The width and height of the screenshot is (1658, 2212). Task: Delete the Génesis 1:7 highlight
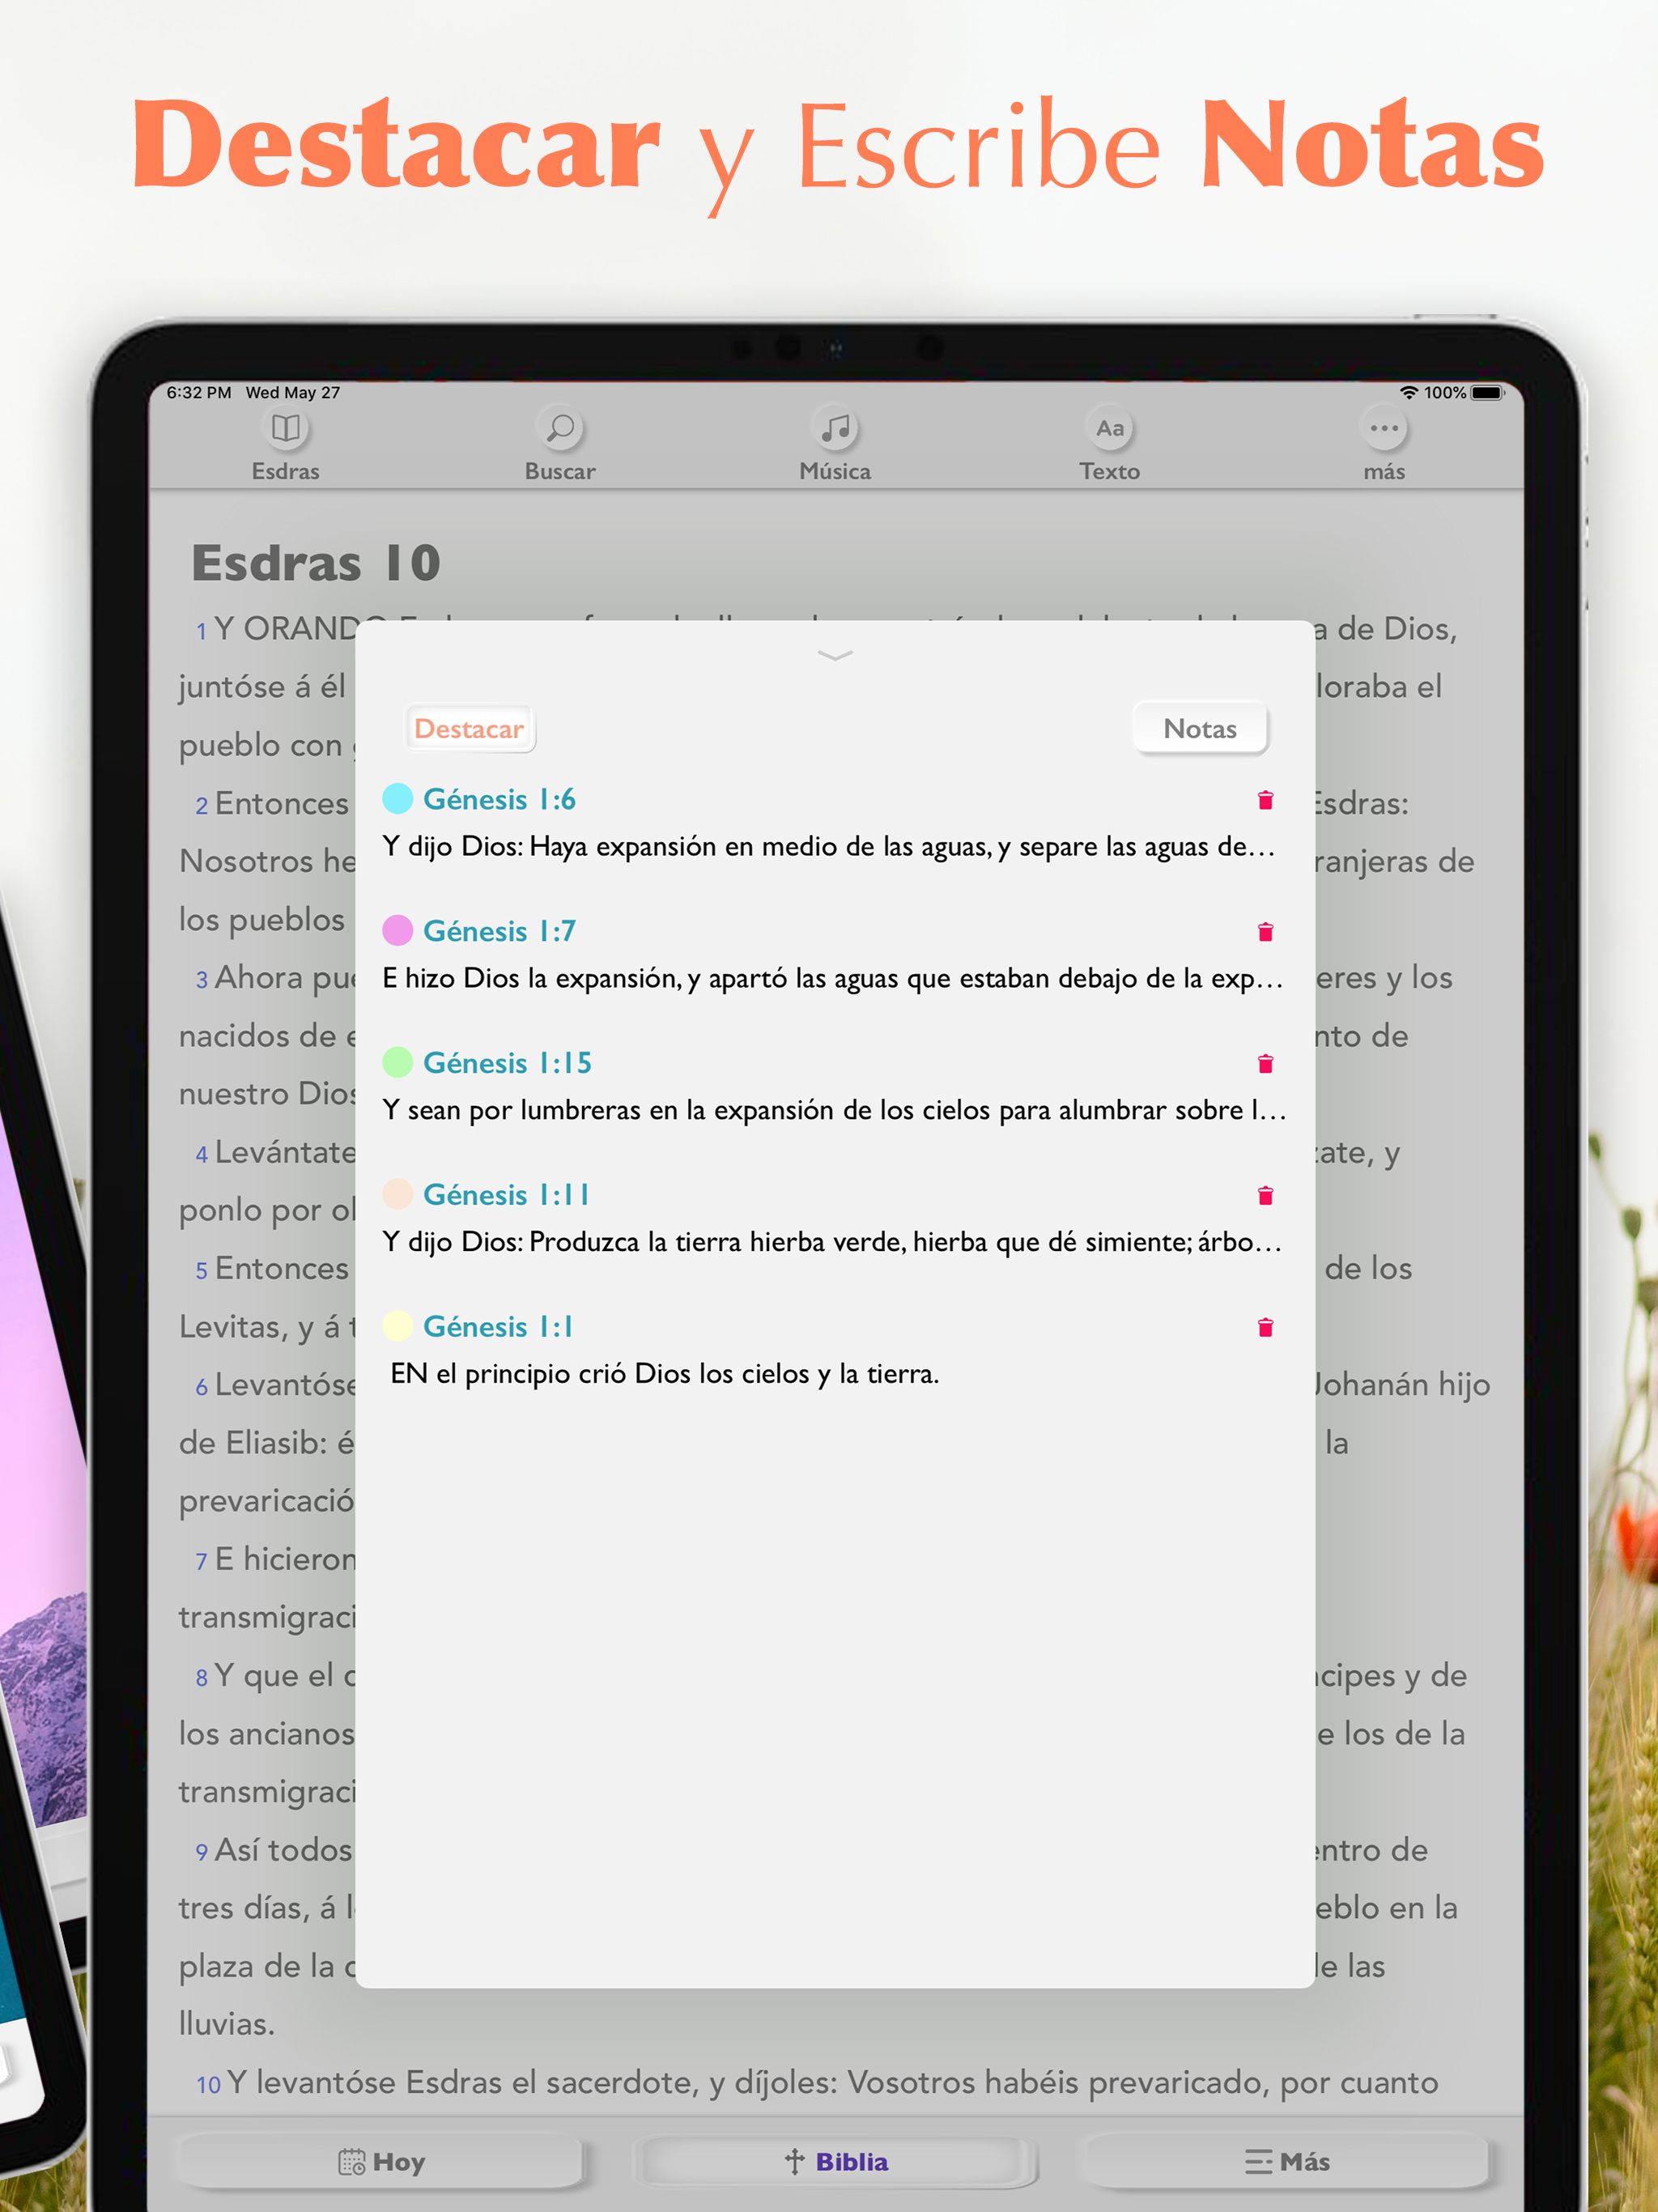pyautogui.click(x=1265, y=932)
